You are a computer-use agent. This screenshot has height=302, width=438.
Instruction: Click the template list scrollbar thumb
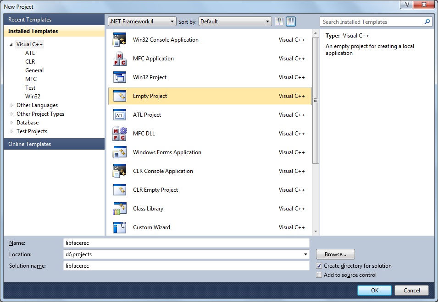[316, 100]
